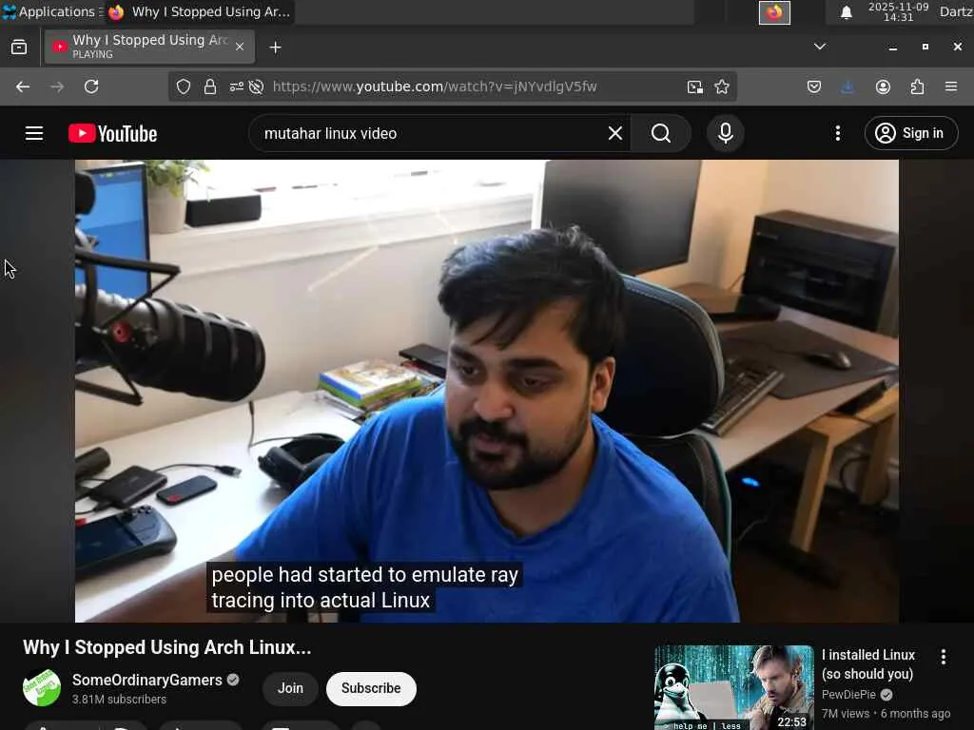Open Firefox extensions puzzle icon
The height and width of the screenshot is (730, 974).
pos(917,86)
